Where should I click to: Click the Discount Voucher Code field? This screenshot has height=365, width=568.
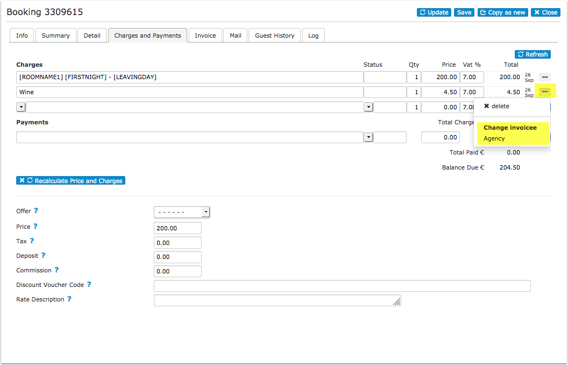pyautogui.click(x=342, y=286)
